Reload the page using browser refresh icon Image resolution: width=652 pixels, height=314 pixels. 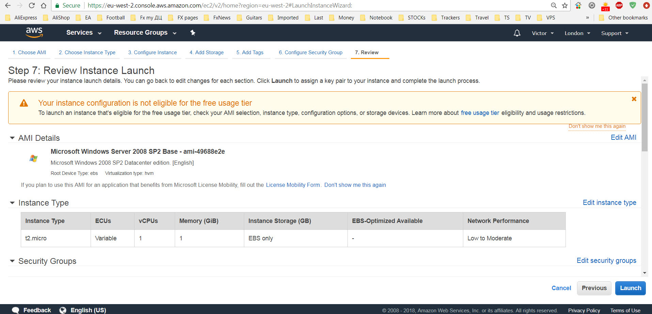(32, 5)
